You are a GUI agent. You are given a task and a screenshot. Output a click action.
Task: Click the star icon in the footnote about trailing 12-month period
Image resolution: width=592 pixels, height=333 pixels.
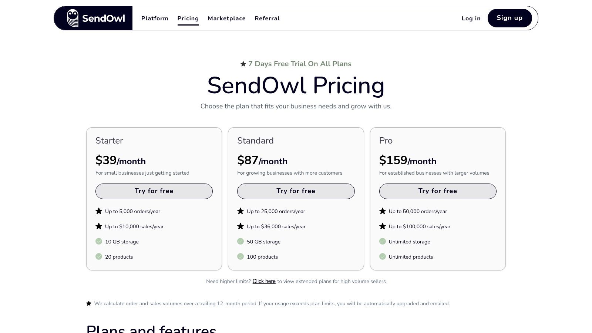click(x=89, y=303)
